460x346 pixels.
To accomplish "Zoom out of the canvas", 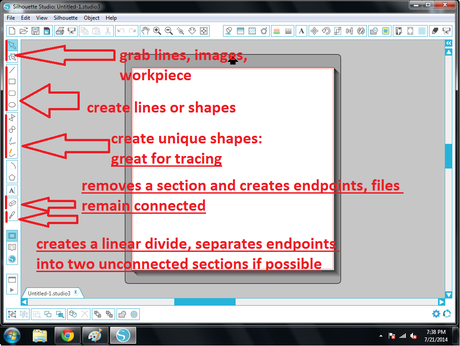I will coord(169,31).
